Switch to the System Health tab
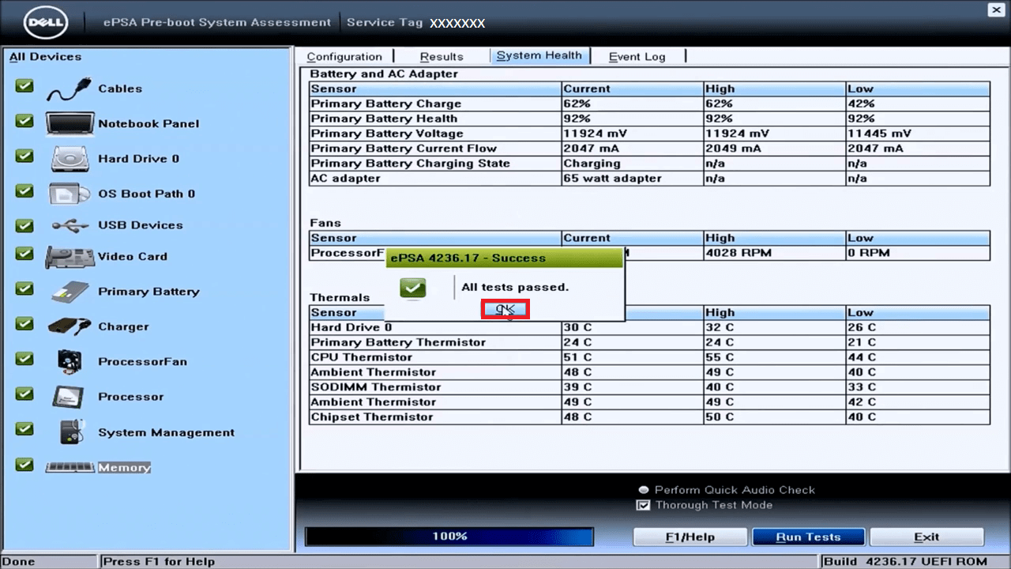 (539, 56)
